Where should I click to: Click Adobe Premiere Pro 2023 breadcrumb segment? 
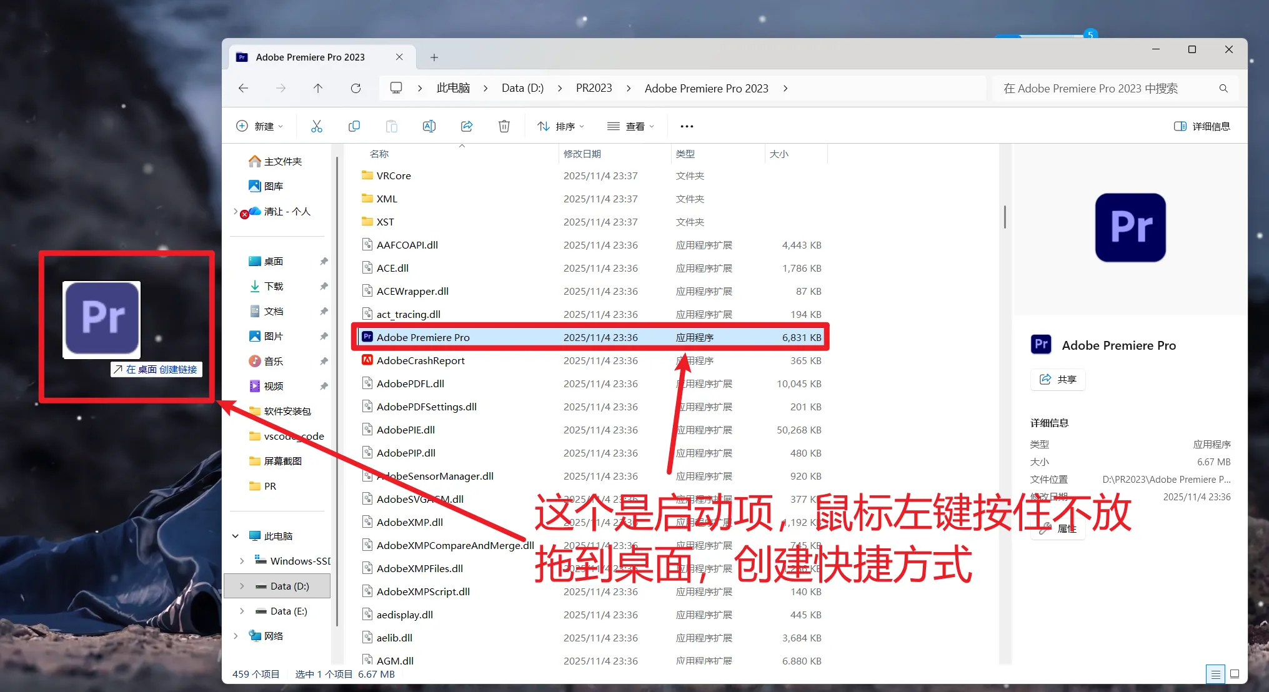pyautogui.click(x=707, y=88)
